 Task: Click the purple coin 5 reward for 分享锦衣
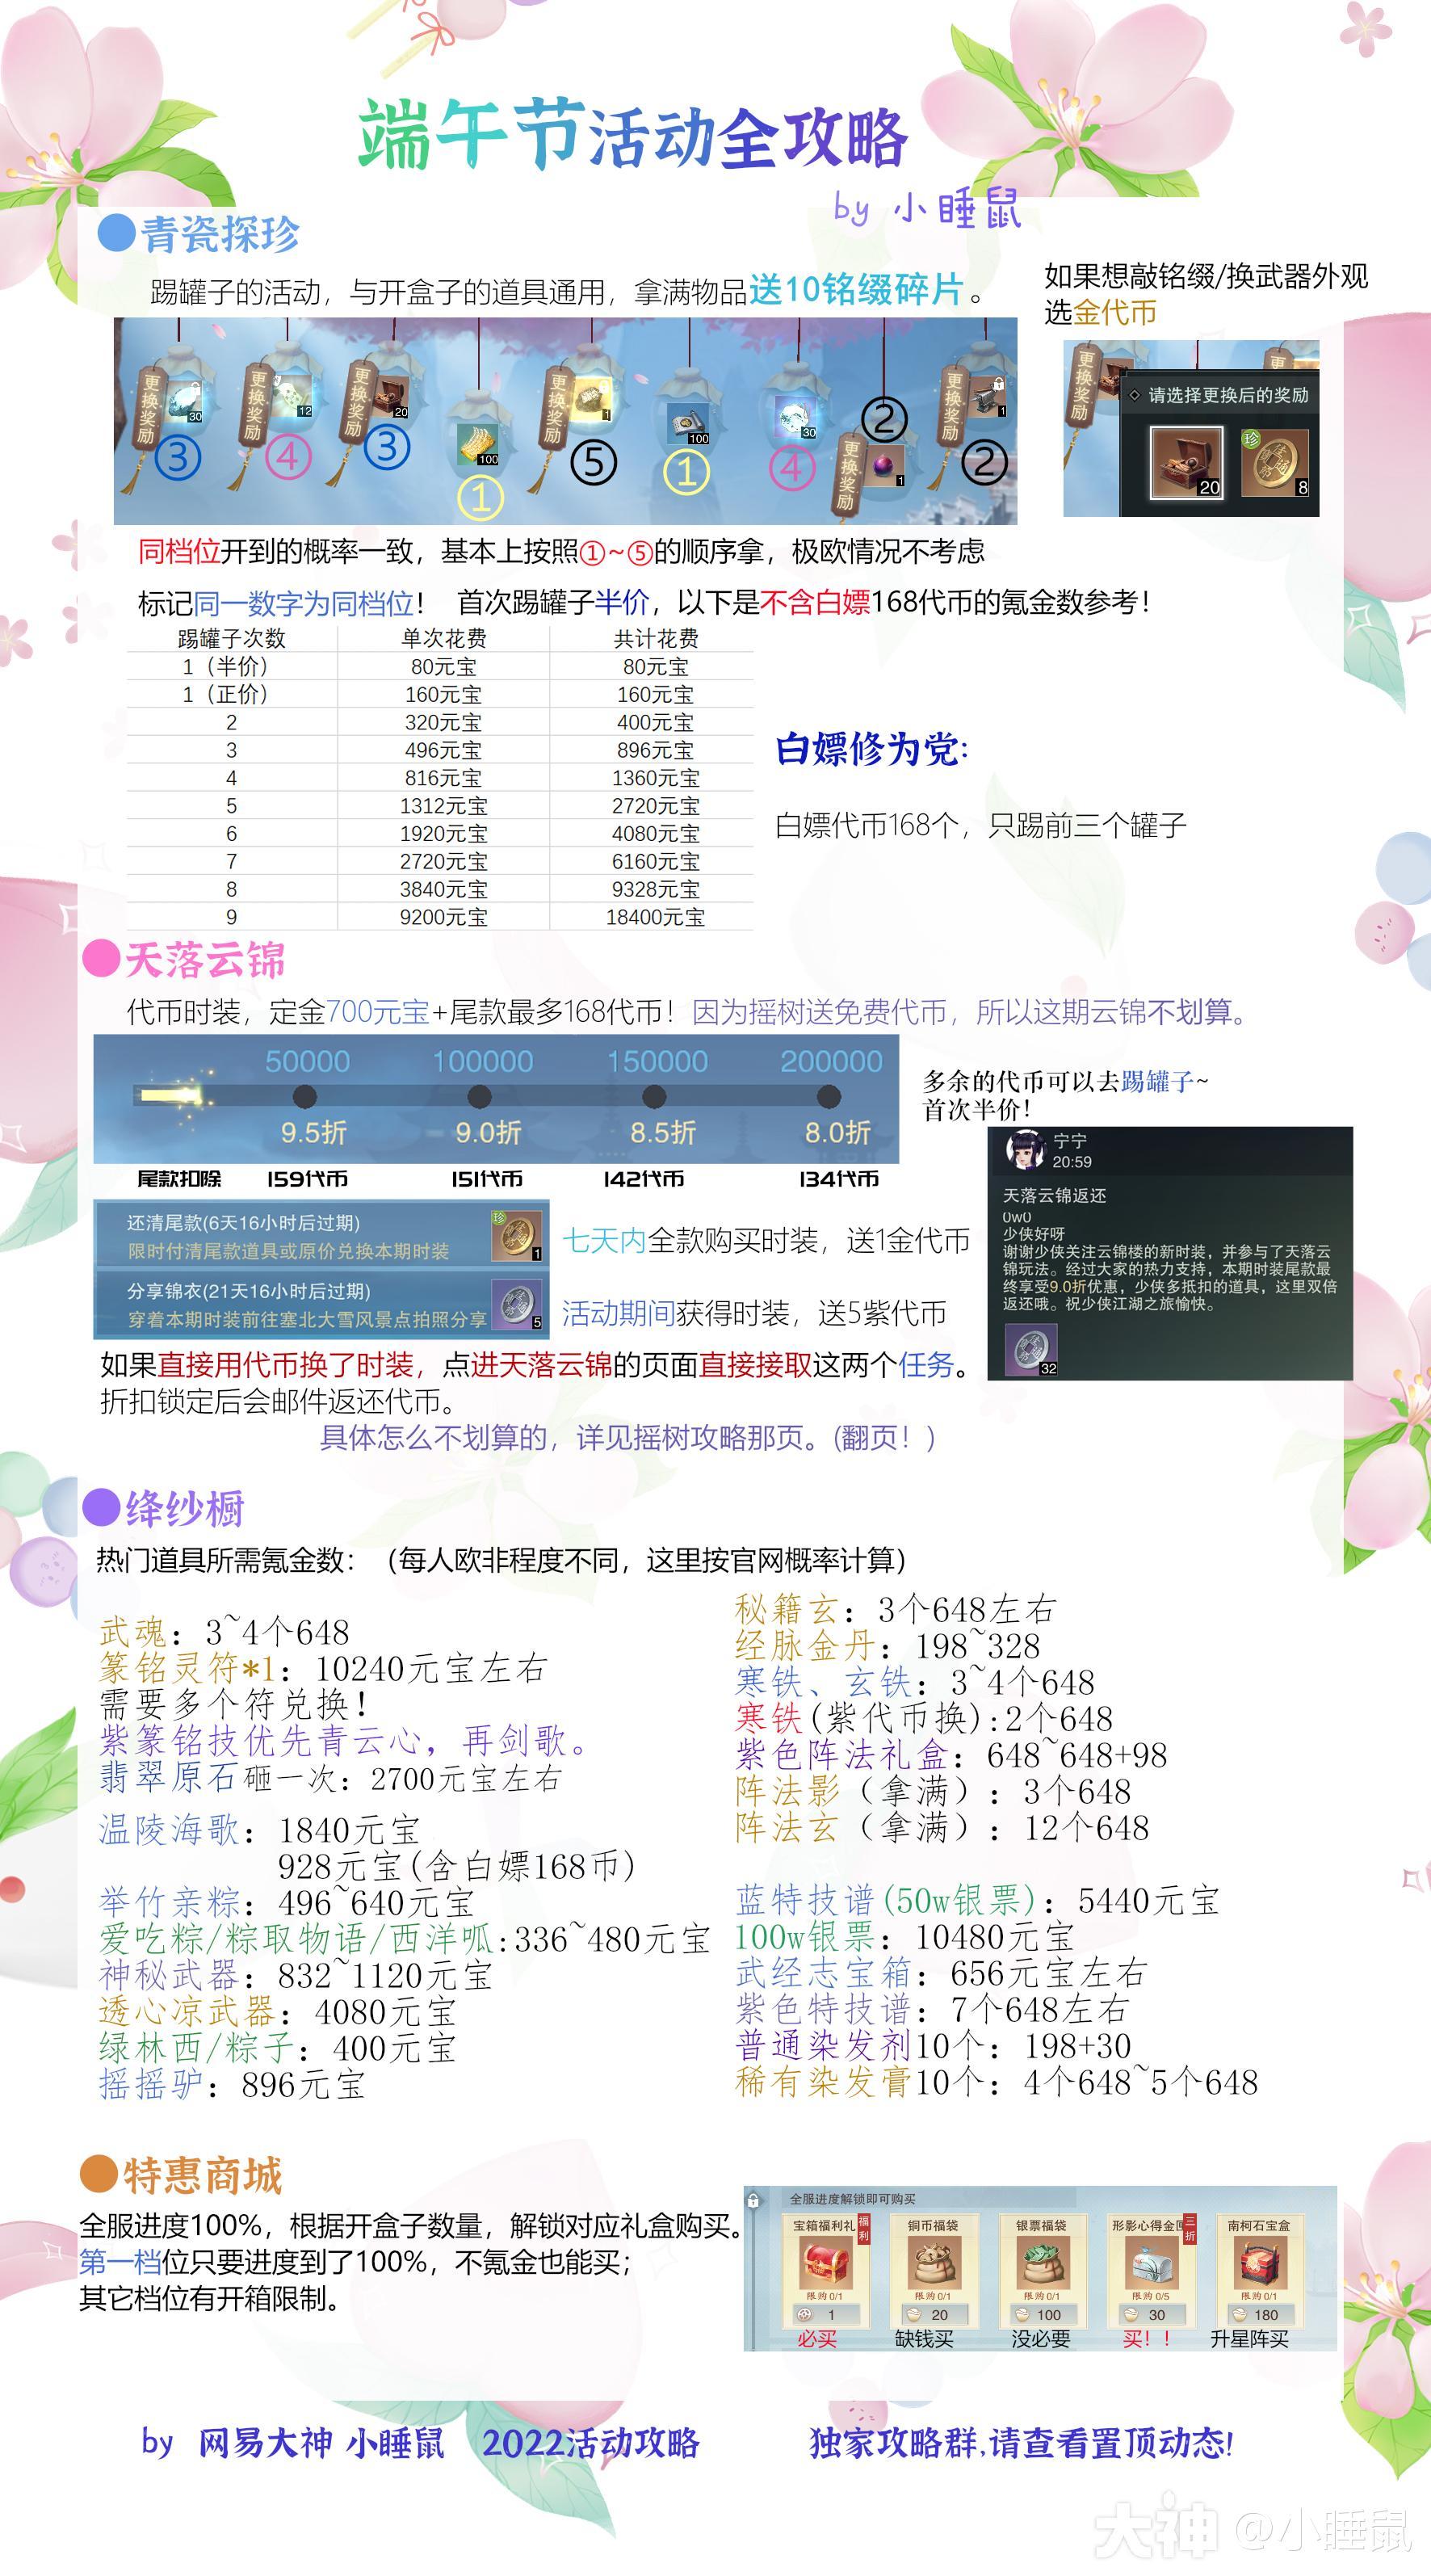(x=516, y=1304)
